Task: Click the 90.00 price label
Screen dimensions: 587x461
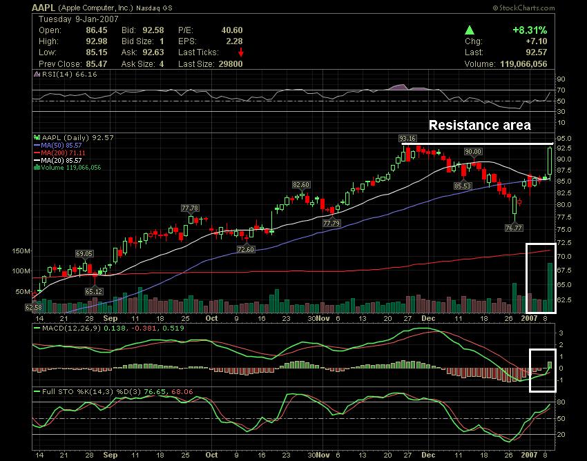Action: point(473,152)
